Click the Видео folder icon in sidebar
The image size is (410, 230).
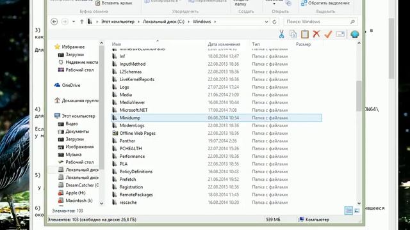[61, 123]
